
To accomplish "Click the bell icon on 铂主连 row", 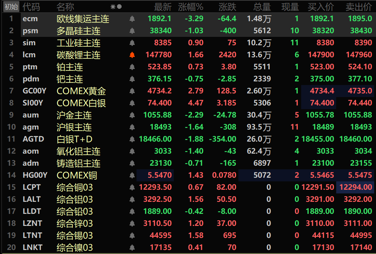I will 132,67.
